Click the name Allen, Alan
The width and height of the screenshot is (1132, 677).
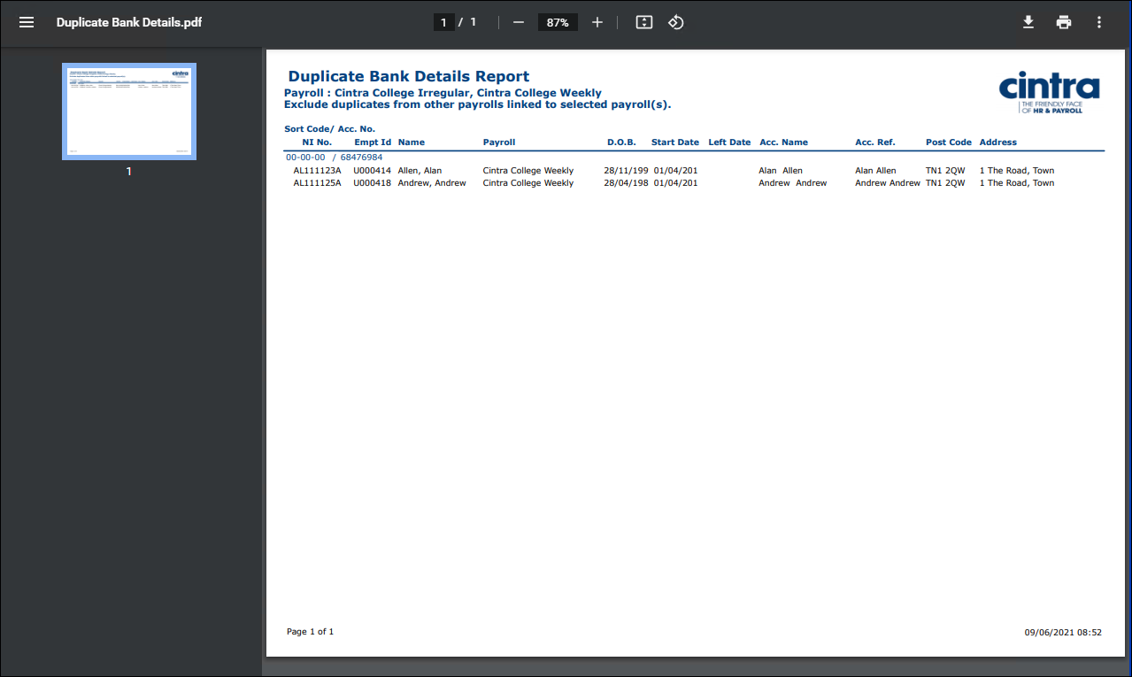point(420,171)
